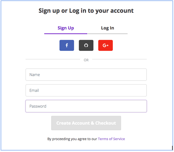
Task: Click the white 'f' Facebook logo
Action: (67, 45)
